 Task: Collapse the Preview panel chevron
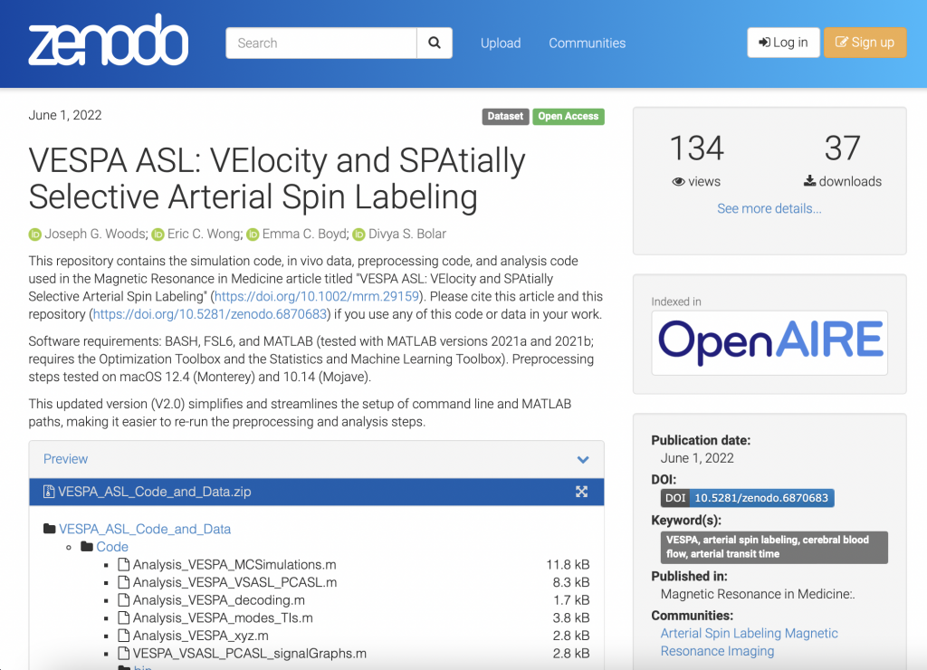tap(583, 459)
